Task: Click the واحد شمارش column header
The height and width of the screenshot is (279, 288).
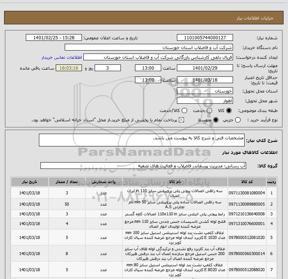Action: pyautogui.click(x=104, y=182)
